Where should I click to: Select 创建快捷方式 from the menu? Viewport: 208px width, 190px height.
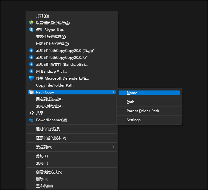point(49,172)
